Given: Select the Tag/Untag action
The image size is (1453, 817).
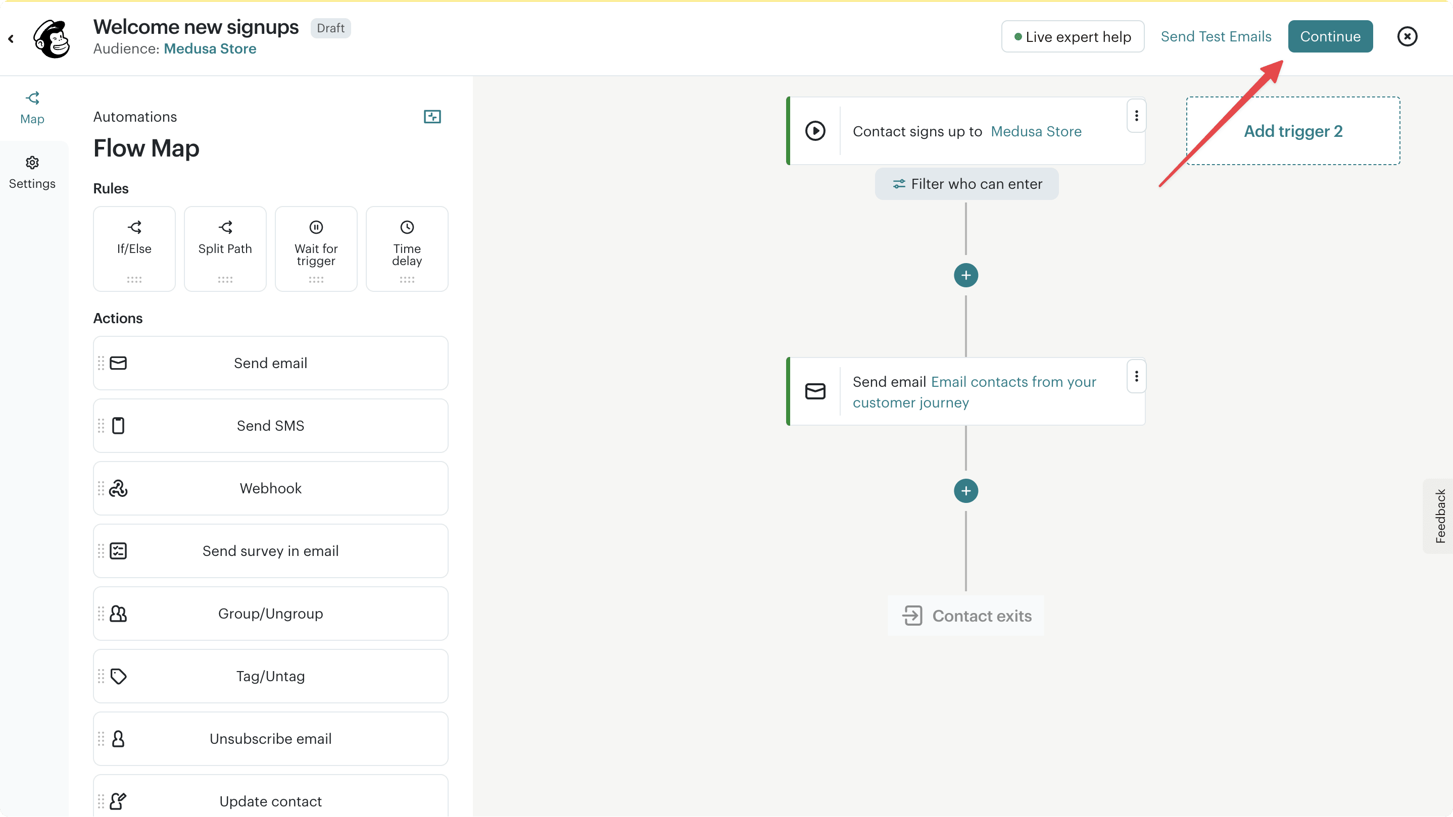Looking at the screenshot, I should pos(270,676).
